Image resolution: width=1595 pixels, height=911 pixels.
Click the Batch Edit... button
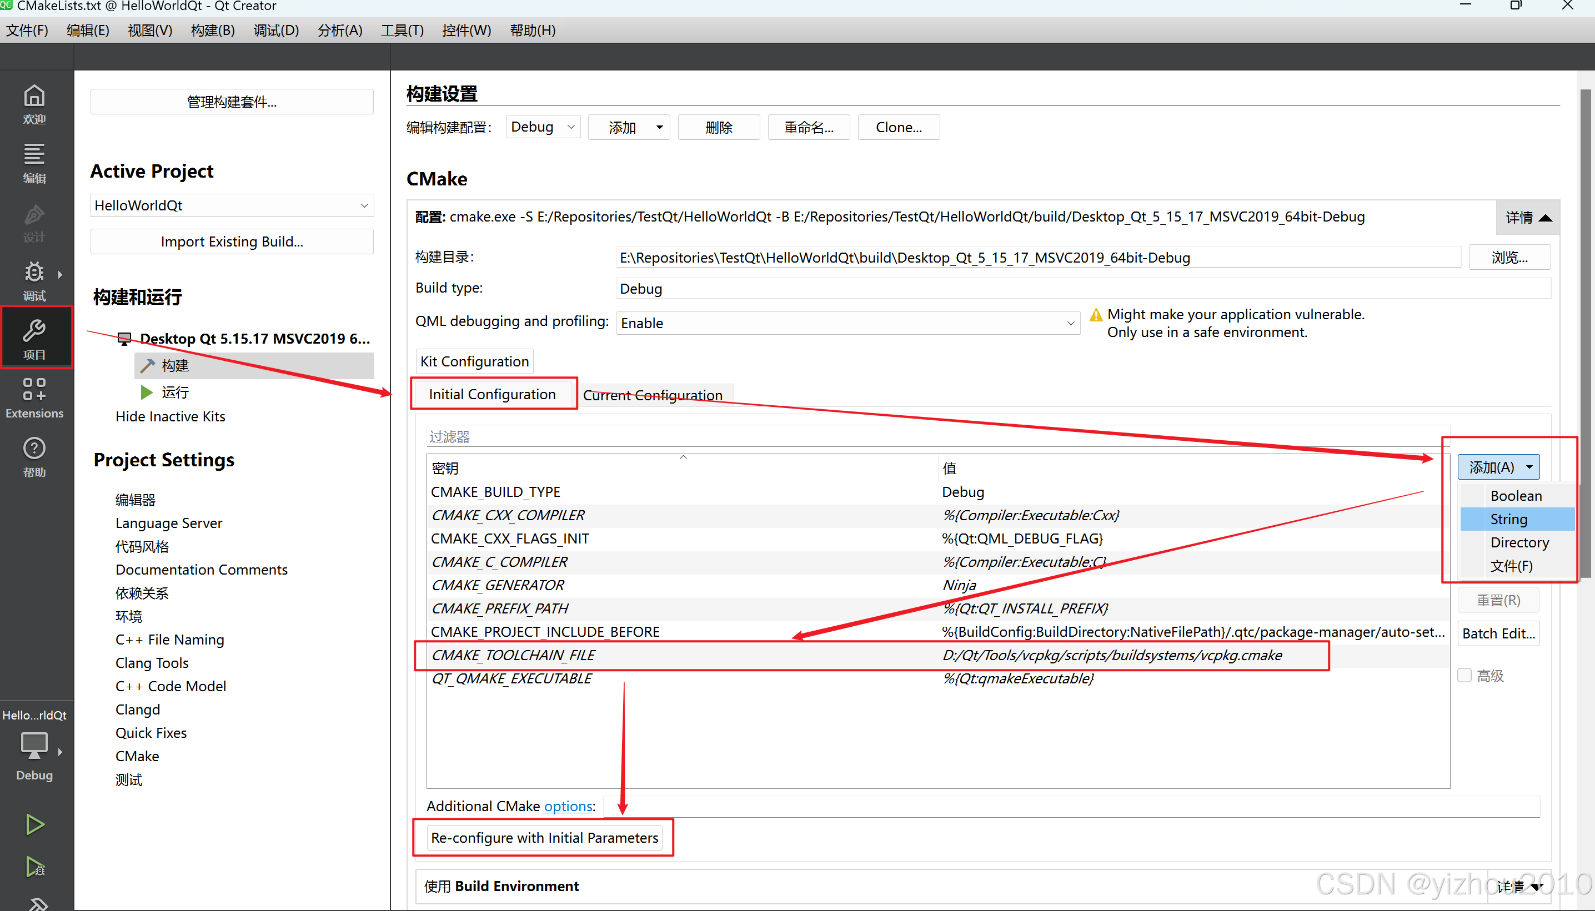coord(1498,633)
